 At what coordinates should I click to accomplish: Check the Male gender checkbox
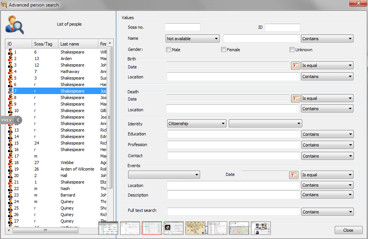(x=168, y=49)
